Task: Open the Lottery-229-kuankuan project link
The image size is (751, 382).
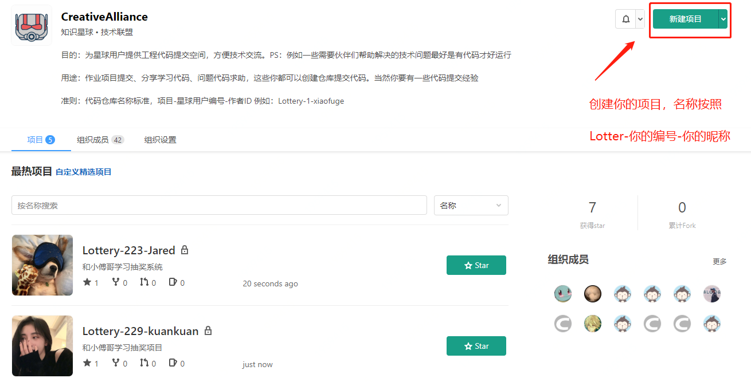Action: pyautogui.click(x=140, y=331)
